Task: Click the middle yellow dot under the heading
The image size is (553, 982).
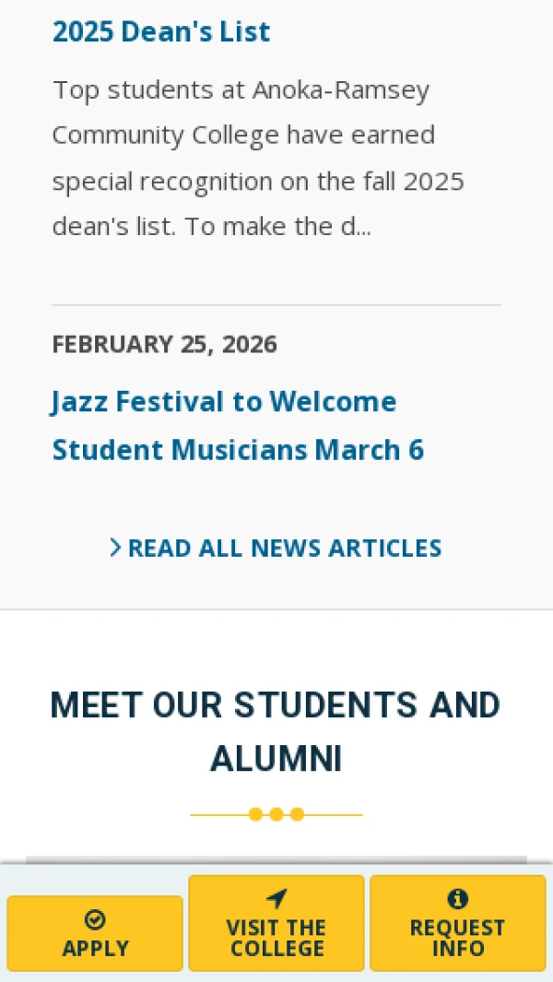Action: click(x=276, y=814)
